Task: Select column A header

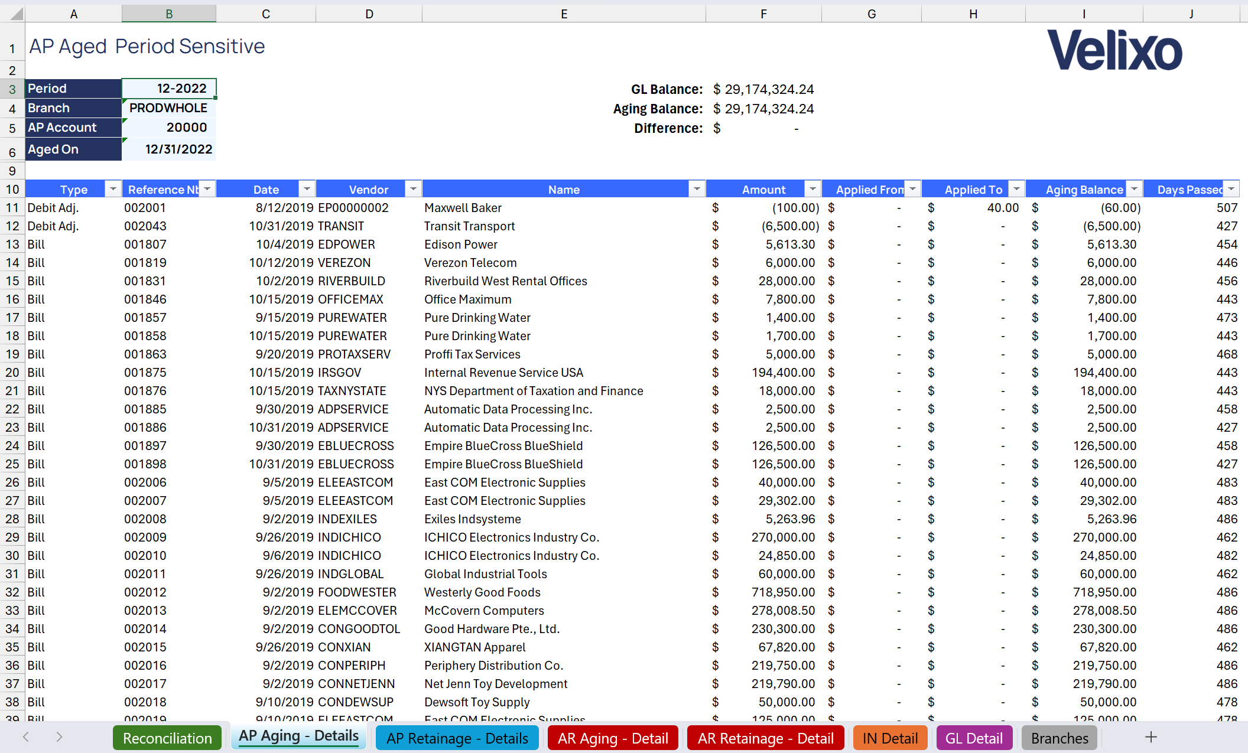Action: pos(73,14)
